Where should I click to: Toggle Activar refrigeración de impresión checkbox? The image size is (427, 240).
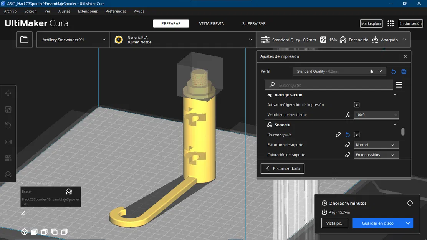pyautogui.click(x=357, y=104)
